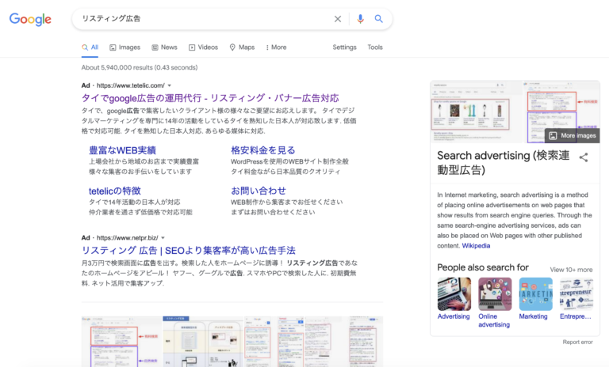
Task: Click Report error
Action: tap(577, 342)
